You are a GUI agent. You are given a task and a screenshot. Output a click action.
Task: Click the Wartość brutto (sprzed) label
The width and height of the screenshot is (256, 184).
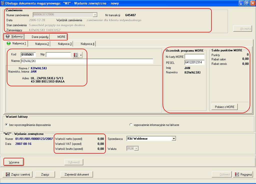click(x=69, y=149)
